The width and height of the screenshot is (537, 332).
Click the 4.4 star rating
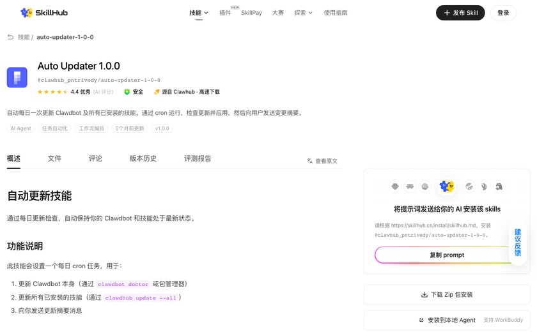point(52,92)
